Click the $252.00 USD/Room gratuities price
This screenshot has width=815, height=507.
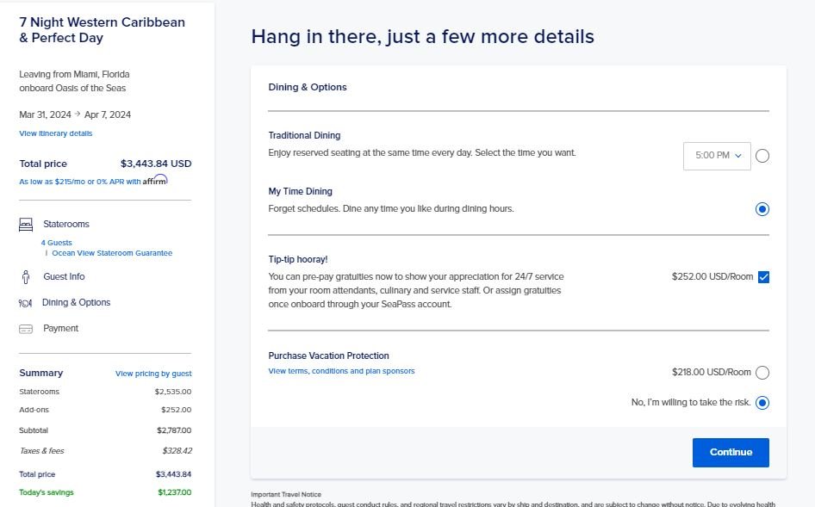(x=712, y=277)
